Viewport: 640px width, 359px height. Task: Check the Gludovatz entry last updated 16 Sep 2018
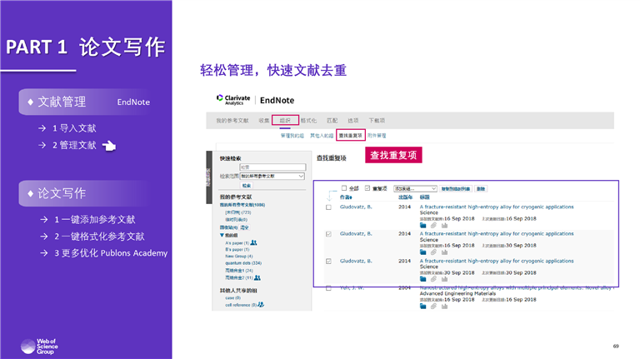click(328, 207)
